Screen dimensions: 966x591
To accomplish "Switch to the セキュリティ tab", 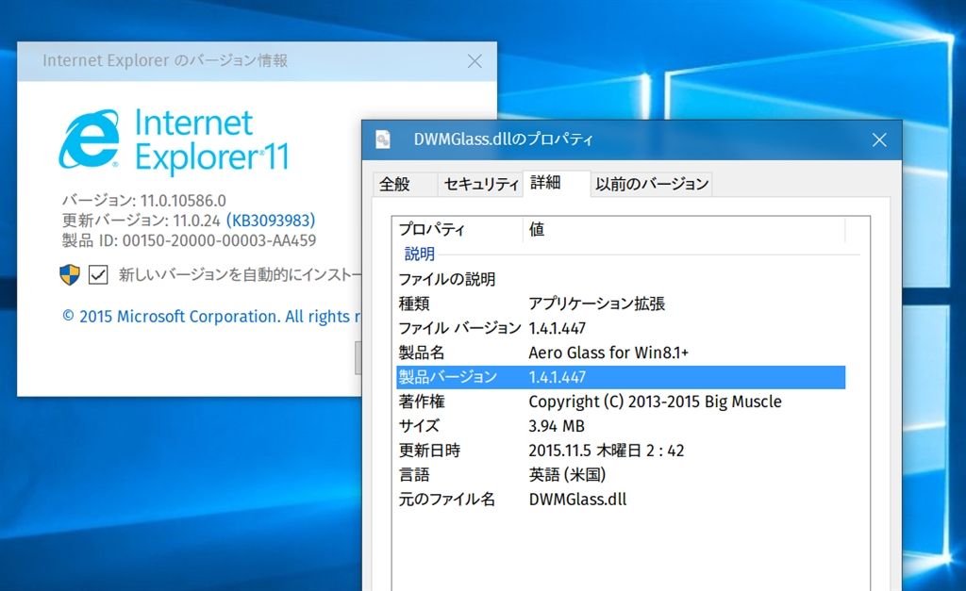I will point(480,184).
